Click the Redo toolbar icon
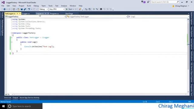The width and height of the screenshot is (194, 109). (34, 9)
